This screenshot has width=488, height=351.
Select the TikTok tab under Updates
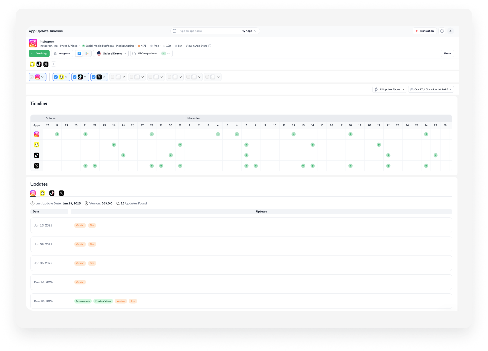pyautogui.click(x=52, y=193)
